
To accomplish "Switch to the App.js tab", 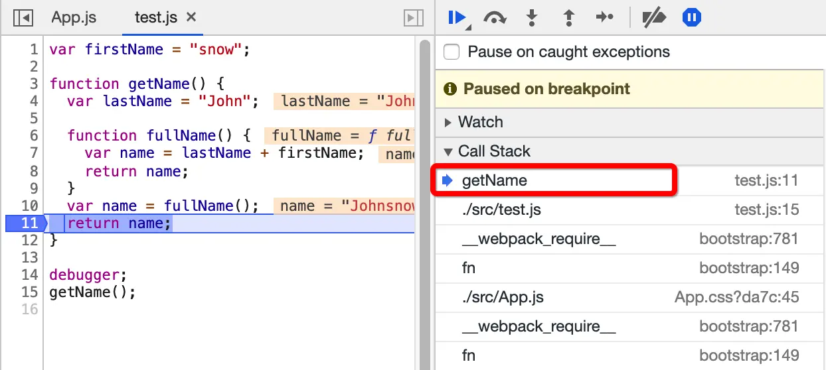I will tap(75, 17).
